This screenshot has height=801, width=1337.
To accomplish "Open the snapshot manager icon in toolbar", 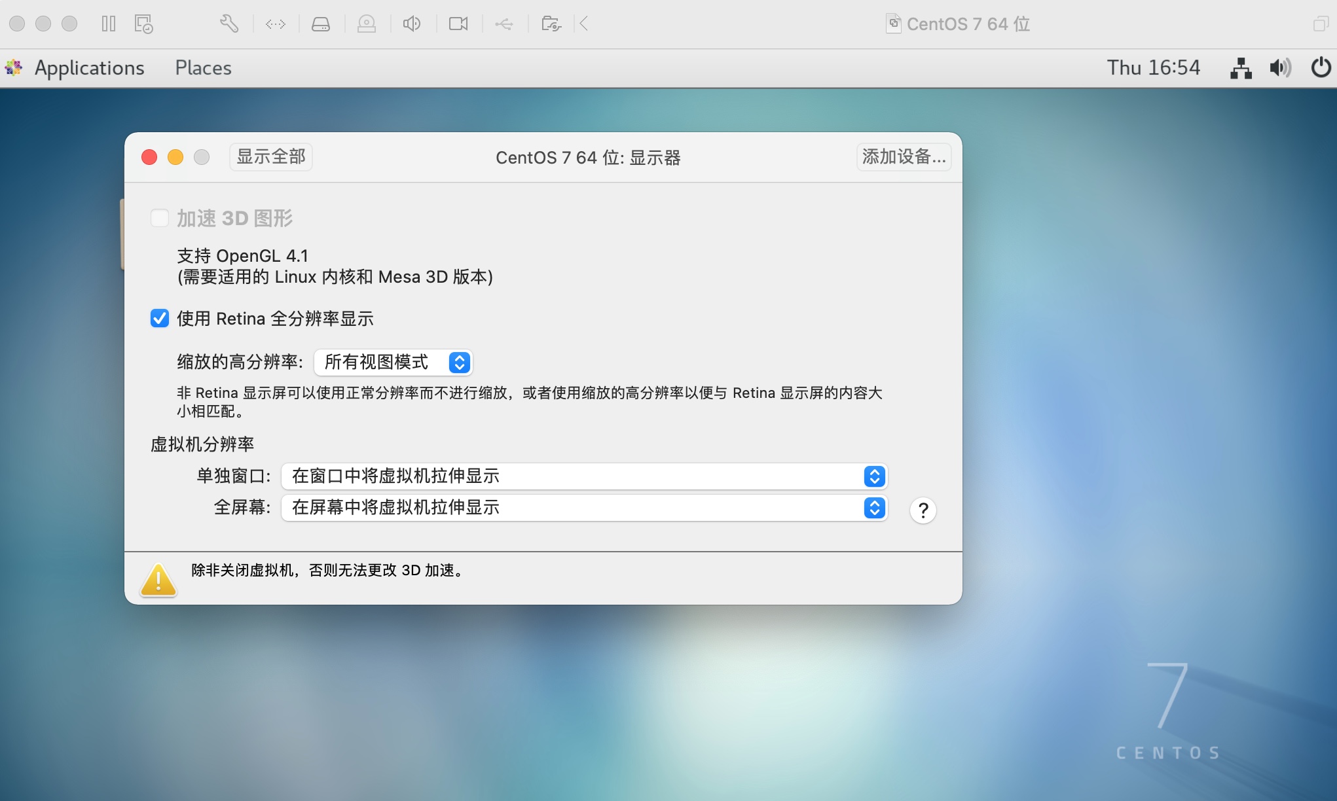I will click(143, 24).
